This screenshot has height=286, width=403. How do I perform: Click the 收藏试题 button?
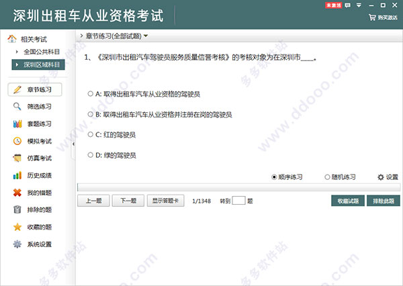[348, 201]
